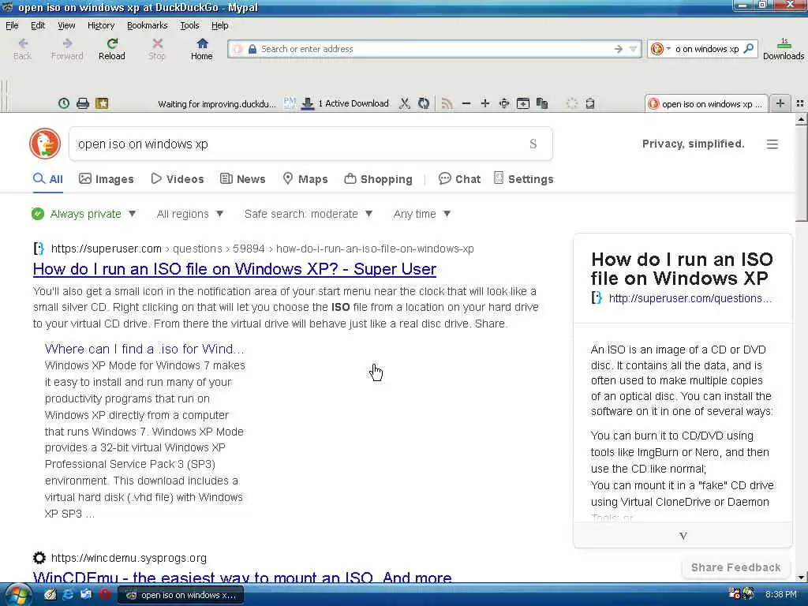Open the History menu

tap(100, 25)
